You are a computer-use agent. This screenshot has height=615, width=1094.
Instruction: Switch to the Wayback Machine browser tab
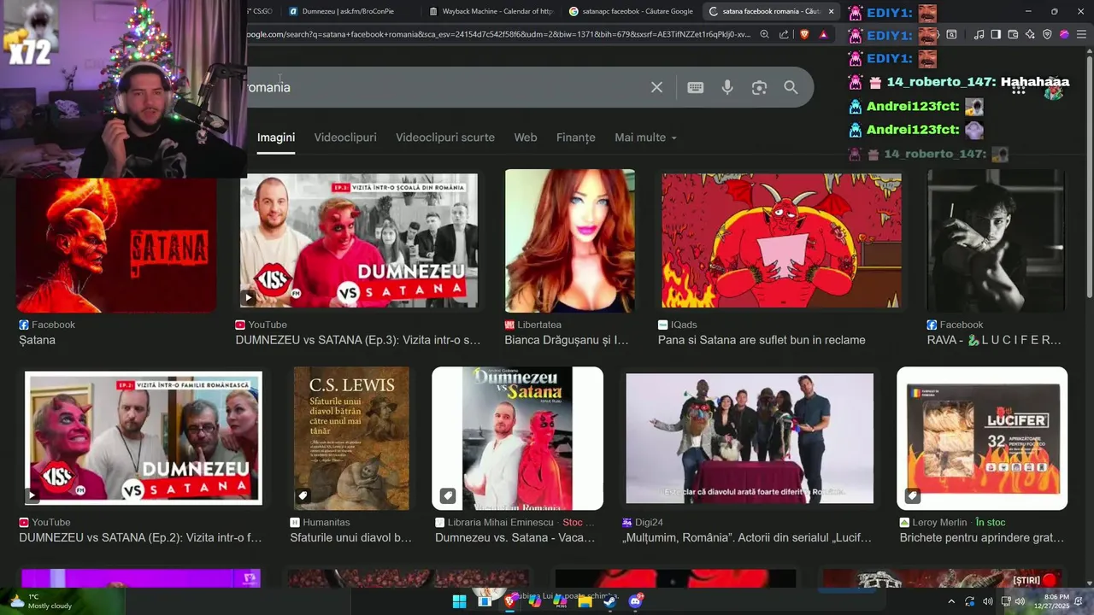pos(491,11)
